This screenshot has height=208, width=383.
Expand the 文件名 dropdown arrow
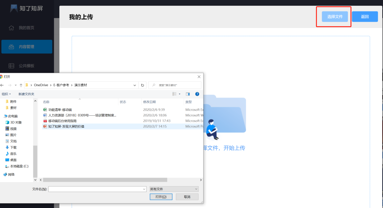pyautogui.click(x=144, y=189)
